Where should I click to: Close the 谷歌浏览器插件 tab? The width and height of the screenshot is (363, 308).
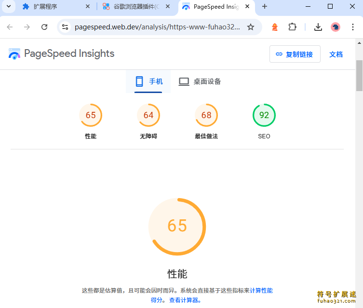tap(168, 6)
